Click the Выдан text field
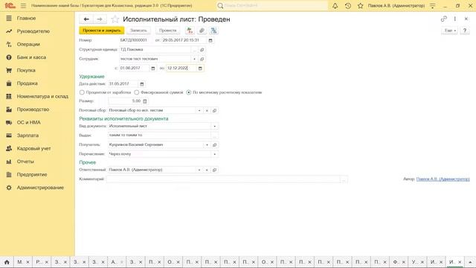This screenshot has width=476, height=268. [x=160, y=135]
